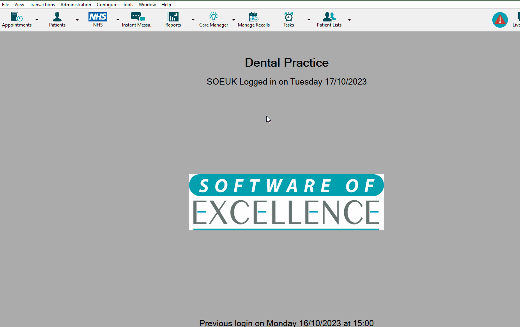Open the Tasks alarm clock icon
The image size is (520, 327).
pyautogui.click(x=289, y=17)
